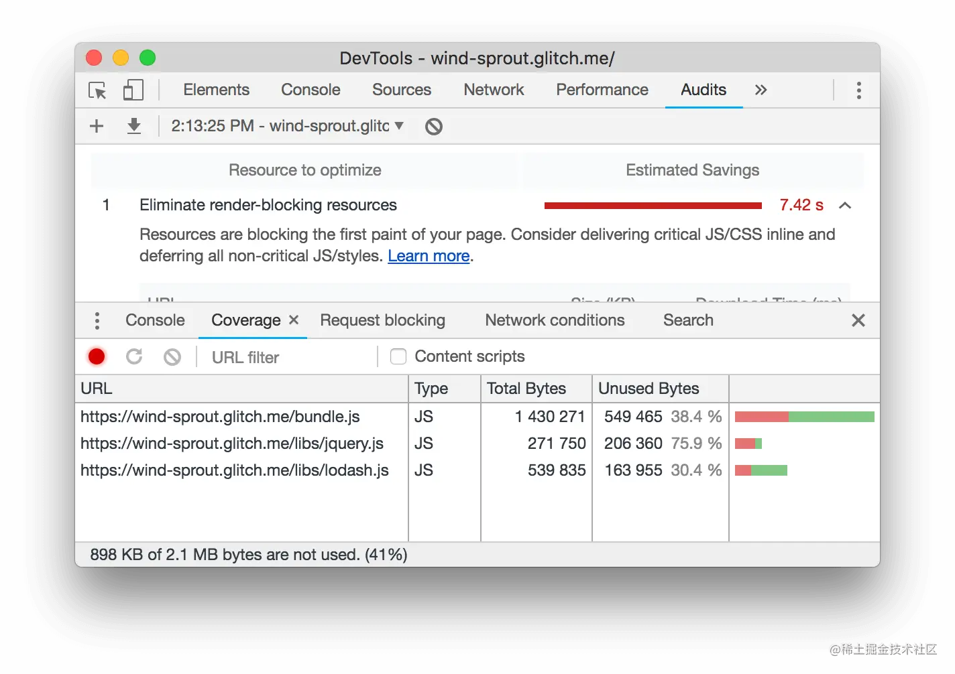Sort by the Unused Bytes column header
Viewport: 955px width, 674px height.
(x=661, y=389)
